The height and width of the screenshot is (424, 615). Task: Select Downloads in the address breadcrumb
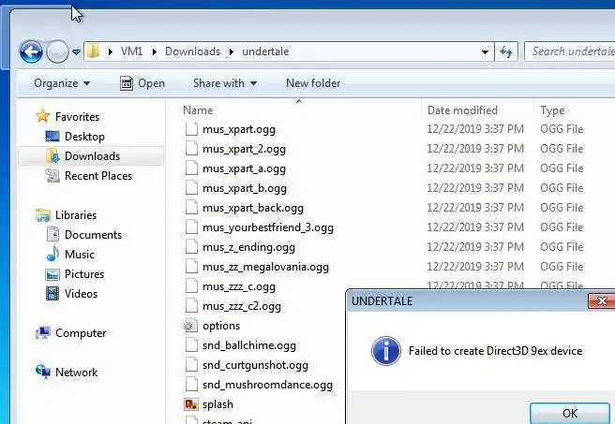click(x=192, y=51)
